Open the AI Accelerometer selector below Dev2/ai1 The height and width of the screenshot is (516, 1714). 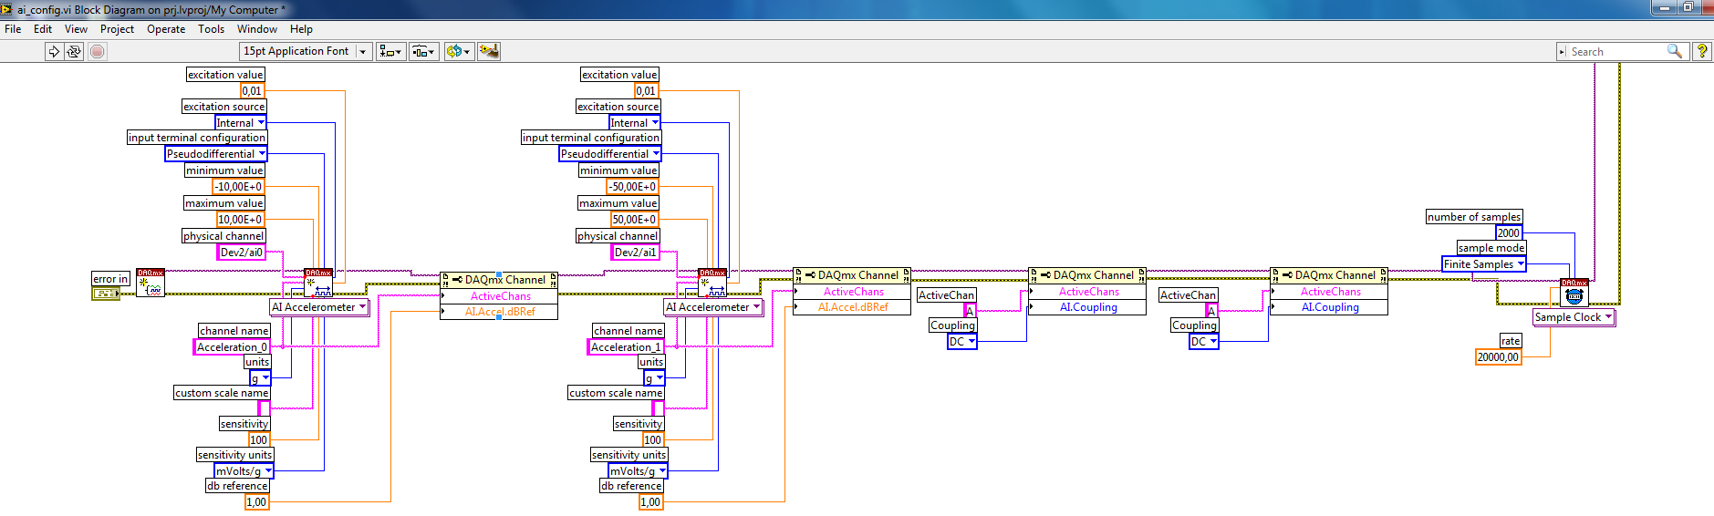tap(713, 307)
